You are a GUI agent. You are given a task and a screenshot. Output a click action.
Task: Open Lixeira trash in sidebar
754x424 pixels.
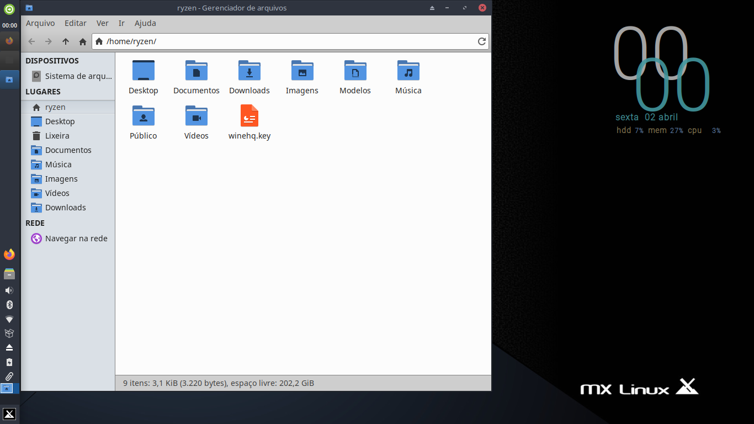[68, 136]
